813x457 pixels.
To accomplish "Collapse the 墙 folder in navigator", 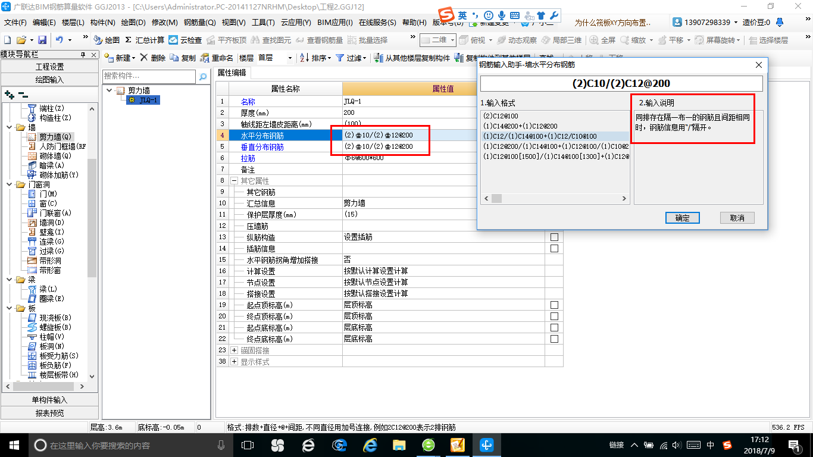I will coord(9,127).
